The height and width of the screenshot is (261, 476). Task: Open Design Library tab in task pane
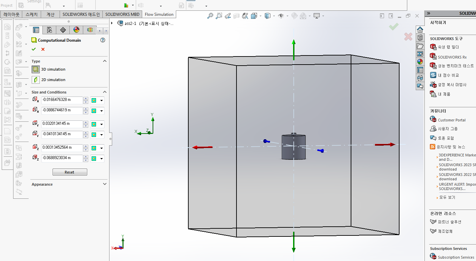pyautogui.click(x=420, y=38)
